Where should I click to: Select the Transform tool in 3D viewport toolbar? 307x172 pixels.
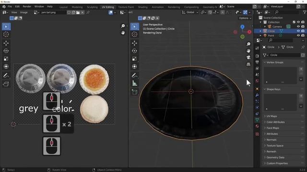click(134, 66)
